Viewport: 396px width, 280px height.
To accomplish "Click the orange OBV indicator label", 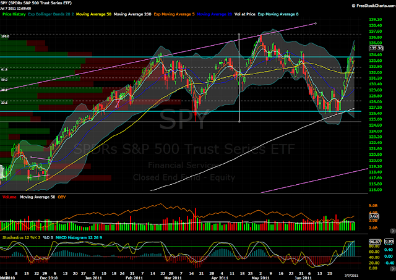I will tap(62, 197).
